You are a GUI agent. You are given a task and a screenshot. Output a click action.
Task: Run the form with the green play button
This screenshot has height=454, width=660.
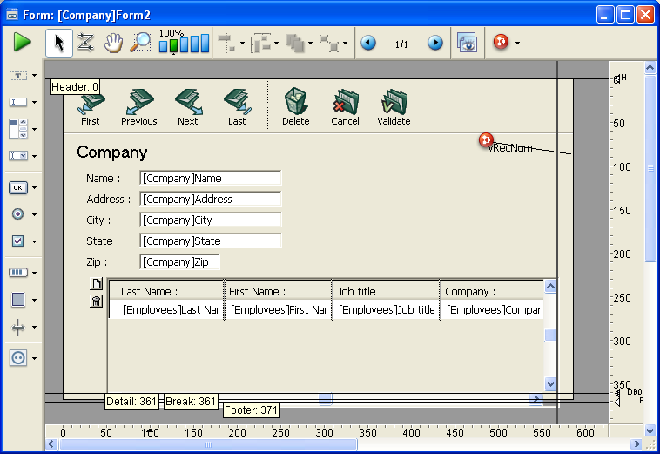[22, 42]
